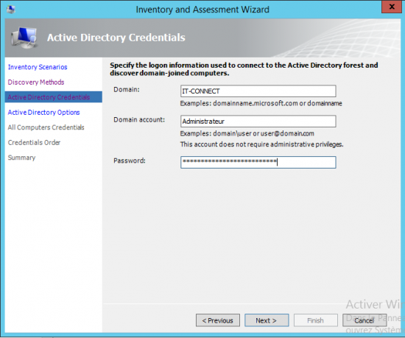
Task: Click the computer icon in the header banner
Action: click(x=24, y=38)
